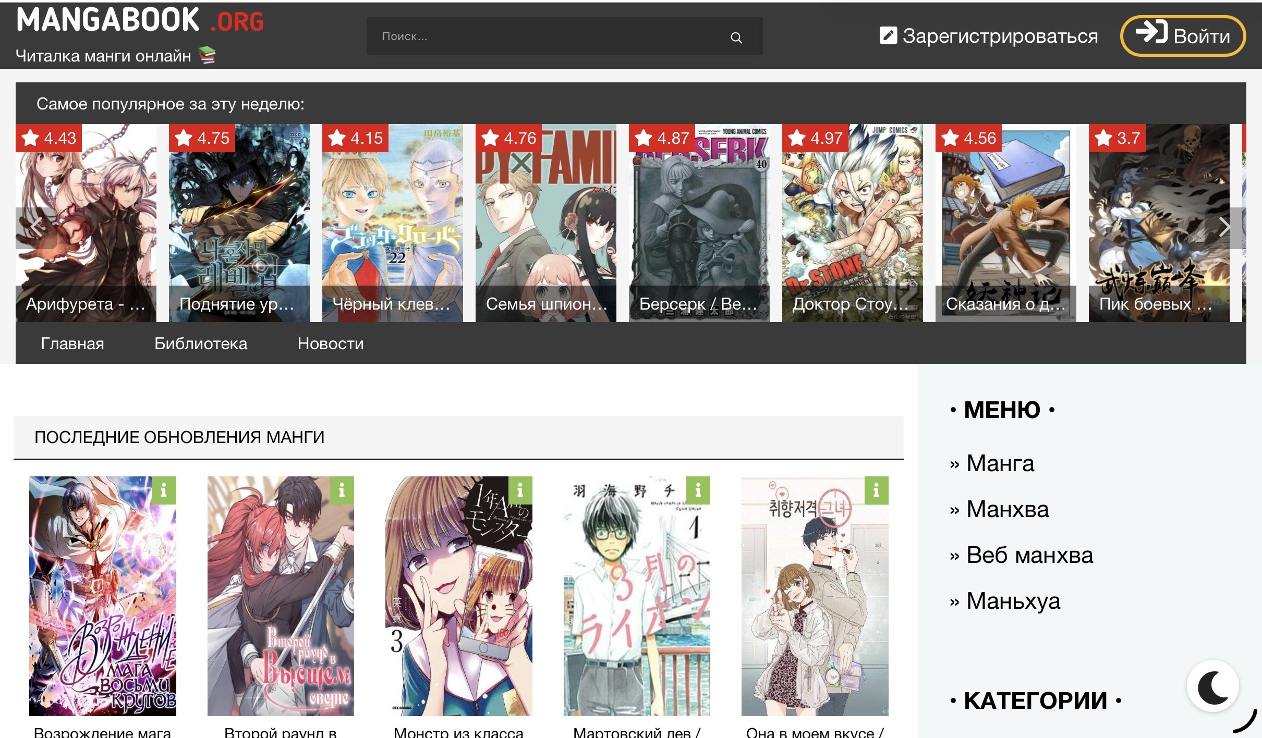Open Манхва in the sidebar menu
The image size is (1262, 738).
[1007, 509]
